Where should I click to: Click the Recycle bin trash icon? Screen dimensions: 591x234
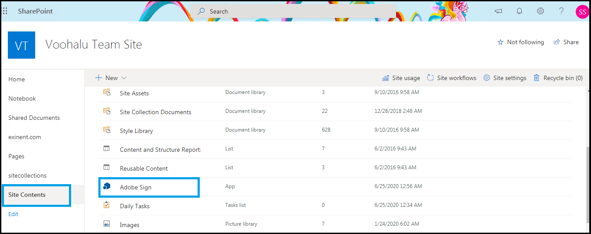coord(537,78)
